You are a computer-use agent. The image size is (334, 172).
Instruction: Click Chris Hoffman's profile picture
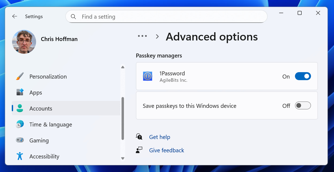tap(24, 42)
